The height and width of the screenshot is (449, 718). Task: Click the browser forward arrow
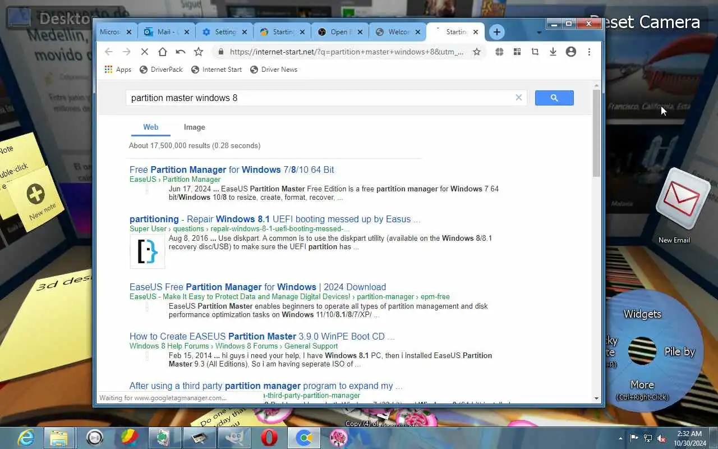pos(127,52)
